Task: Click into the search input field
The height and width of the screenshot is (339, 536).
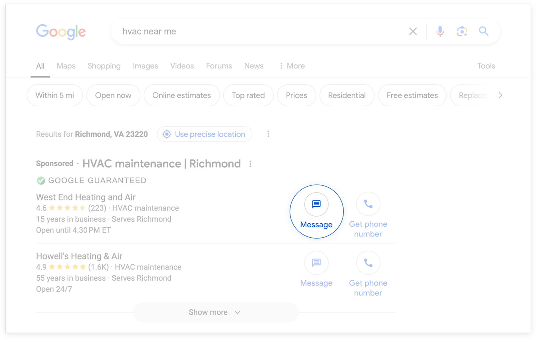Action: [255, 32]
